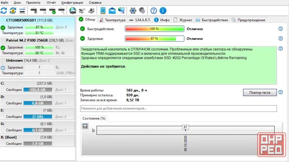The height and width of the screenshot is (162, 289).
Task: Click the disk with clock toolbar icon
Action: pos(43,11)
